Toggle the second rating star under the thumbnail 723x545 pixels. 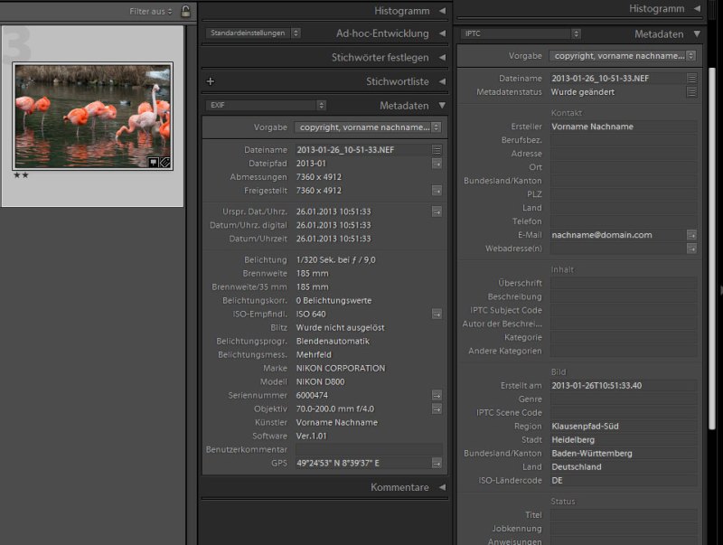[25, 175]
